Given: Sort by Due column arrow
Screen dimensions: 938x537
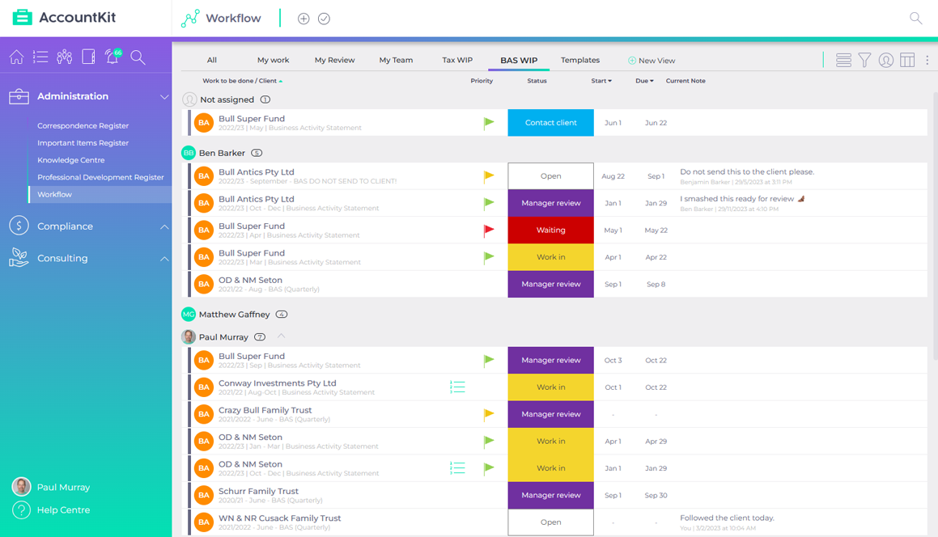Looking at the screenshot, I should click(652, 81).
